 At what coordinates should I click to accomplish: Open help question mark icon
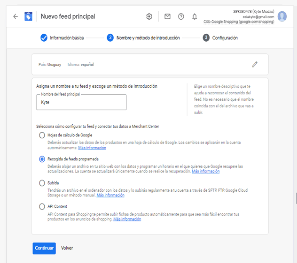181,16
